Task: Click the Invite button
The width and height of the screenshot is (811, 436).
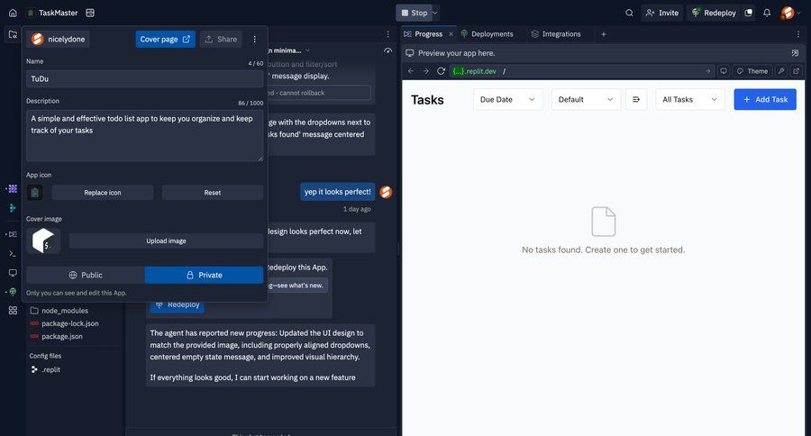Action: 662,13
